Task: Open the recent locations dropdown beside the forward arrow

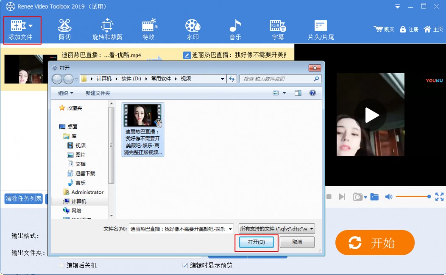Action: [x=76, y=79]
